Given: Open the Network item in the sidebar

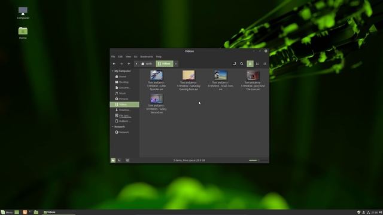Looking at the screenshot, I should point(124,132).
